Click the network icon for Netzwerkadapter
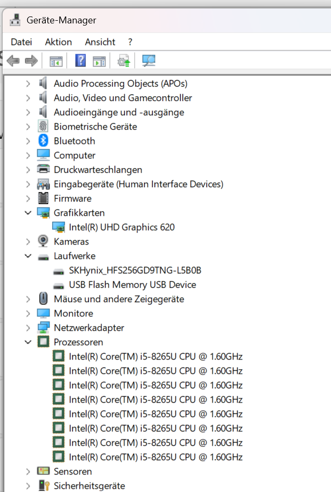Image resolution: width=331 pixels, height=492 pixels. point(43,327)
